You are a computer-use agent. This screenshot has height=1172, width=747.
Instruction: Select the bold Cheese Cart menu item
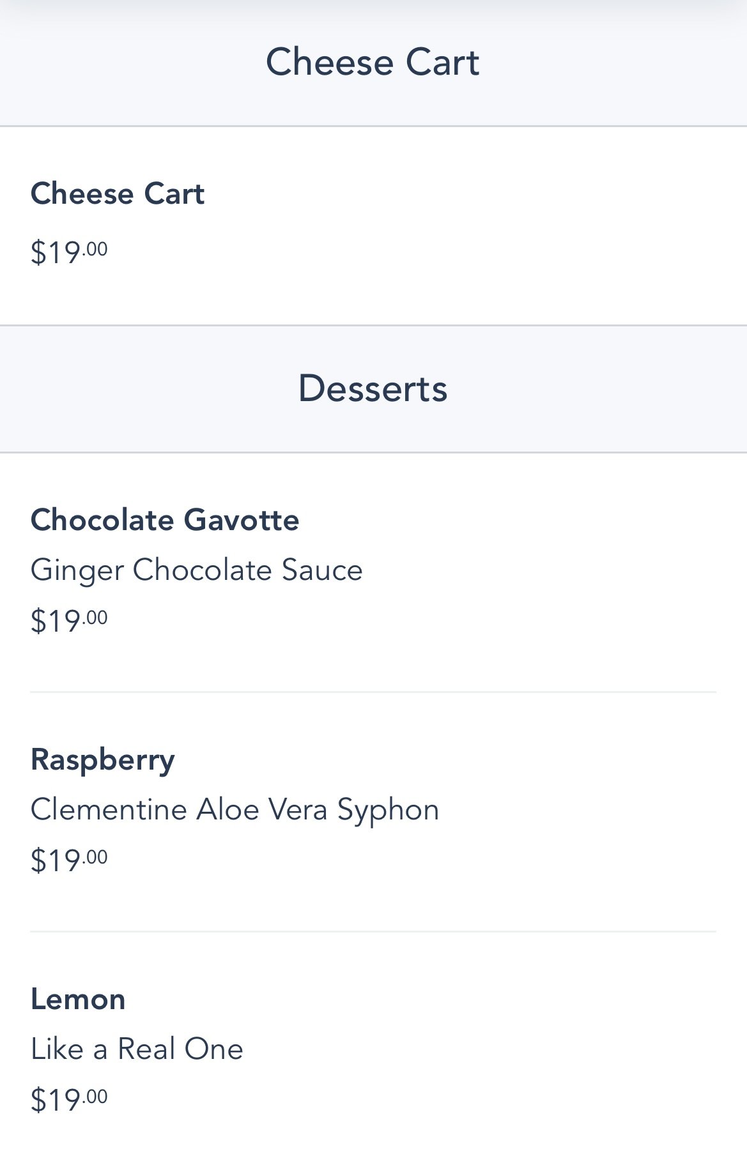tap(118, 194)
